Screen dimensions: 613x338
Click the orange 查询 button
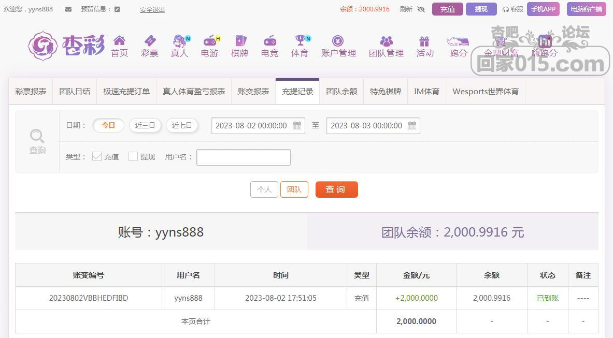(x=337, y=189)
